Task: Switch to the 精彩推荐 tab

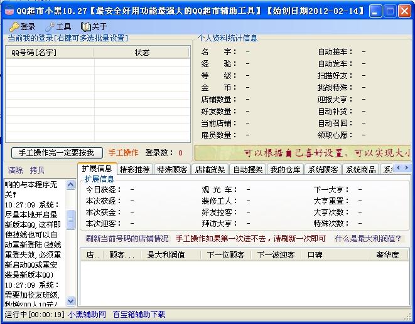Action: (135, 169)
